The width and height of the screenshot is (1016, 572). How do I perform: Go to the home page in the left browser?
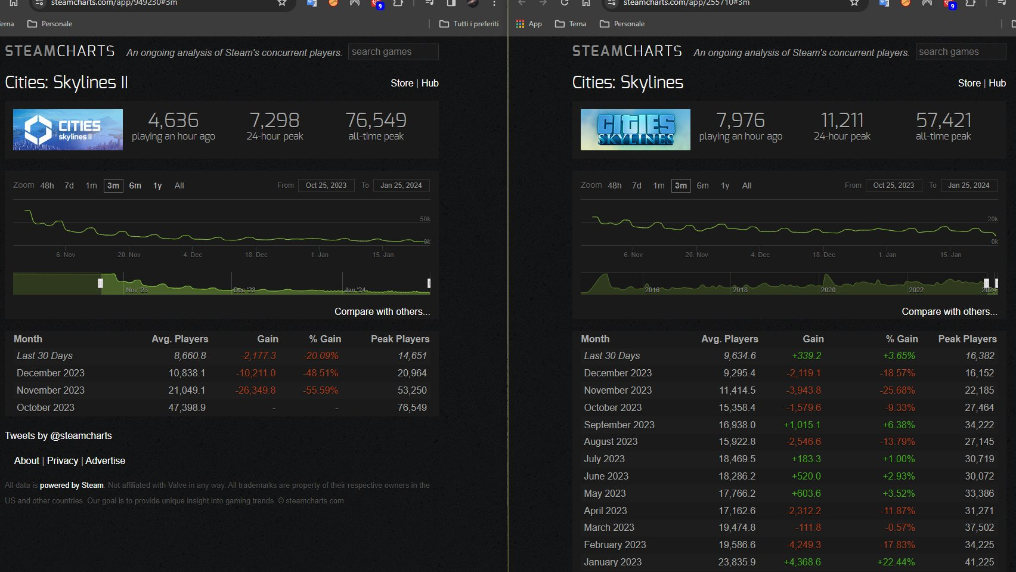pos(14,3)
